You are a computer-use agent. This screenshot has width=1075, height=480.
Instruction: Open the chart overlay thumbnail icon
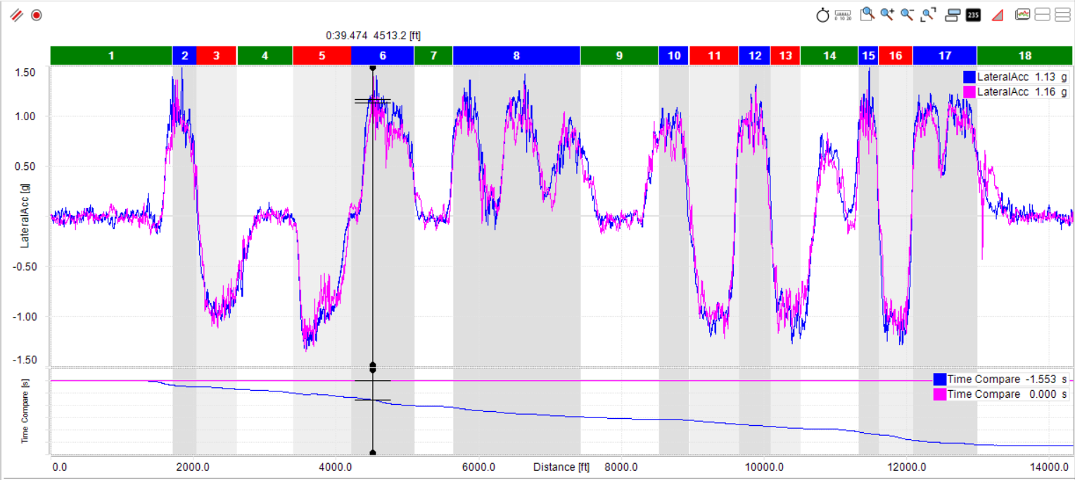point(1022,14)
